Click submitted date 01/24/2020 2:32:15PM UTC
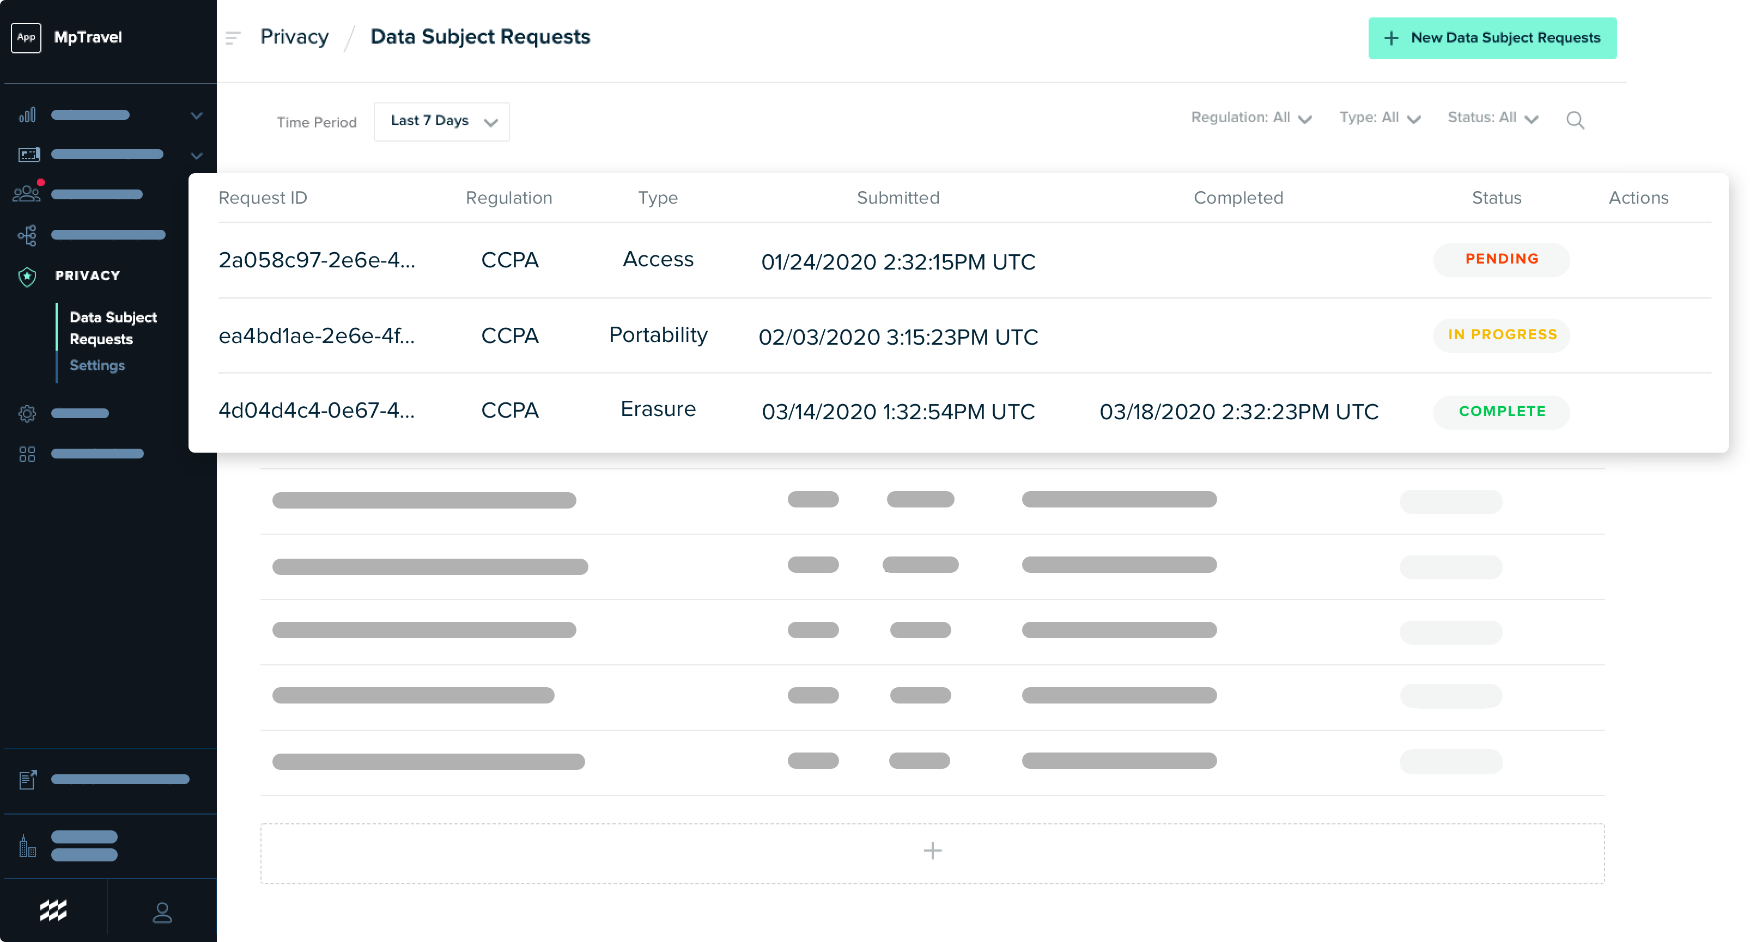Screen dimensions: 1750x942 tap(898, 261)
